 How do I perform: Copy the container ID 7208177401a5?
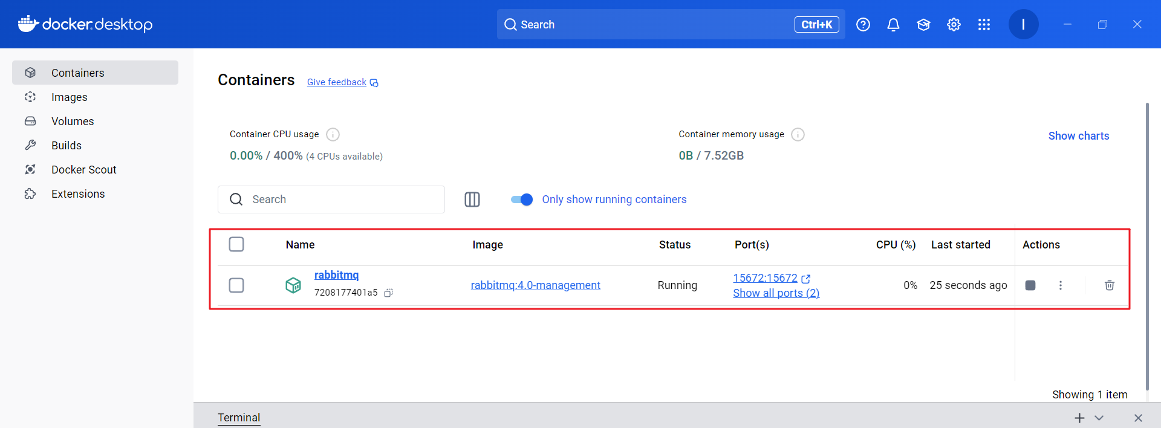[x=389, y=293]
